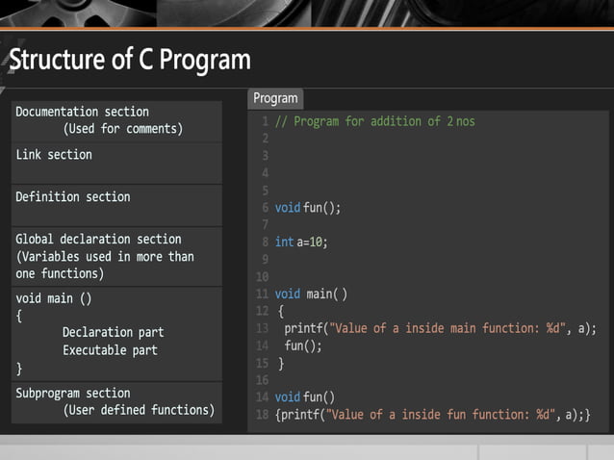Click 'void fun()' definition near the bottom

pyautogui.click(x=305, y=397)
